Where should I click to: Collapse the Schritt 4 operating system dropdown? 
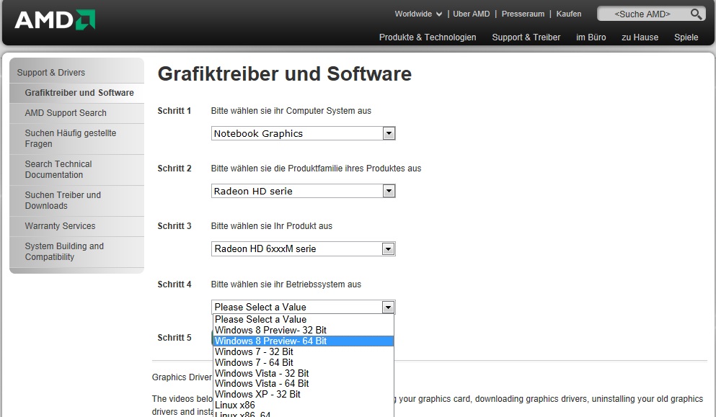(x=304, y=307)
